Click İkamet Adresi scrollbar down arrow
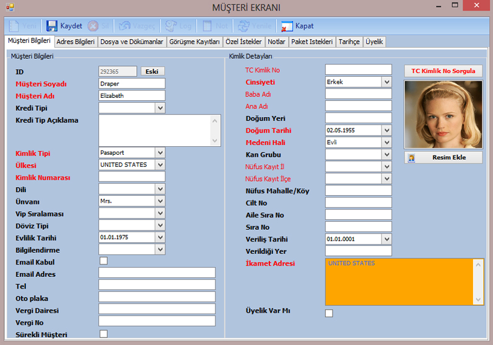This screenshot has height=345, width=493. [x=478, y=300]
